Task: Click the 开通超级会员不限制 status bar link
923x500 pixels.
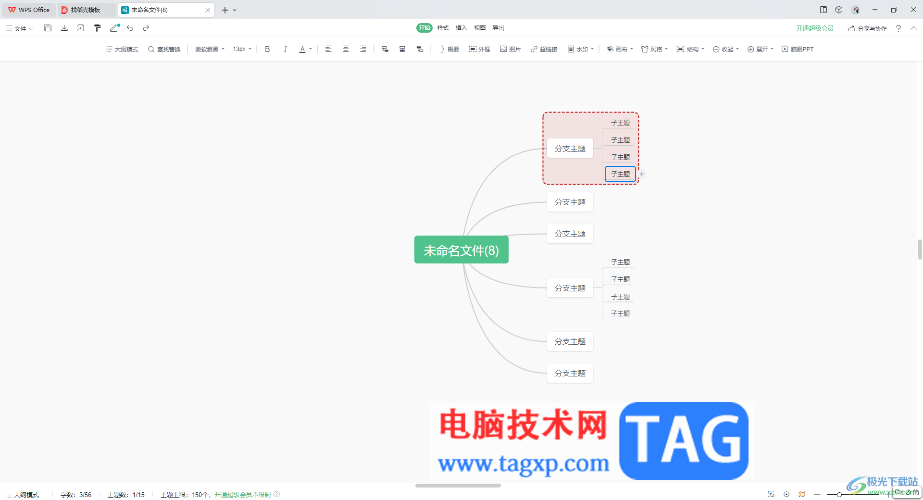Action: [x=242, y=494]
